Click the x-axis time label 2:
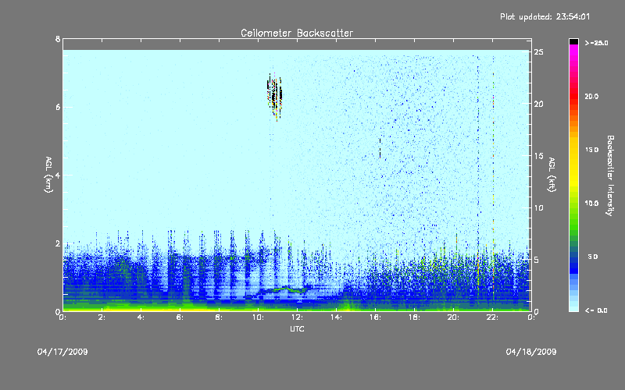The height and width of the screenshot is (390, 625). tap(102, 317)
